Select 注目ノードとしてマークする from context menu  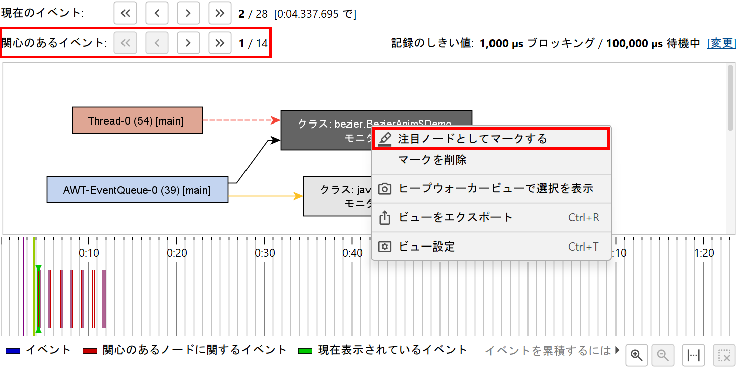click(472, 139)
